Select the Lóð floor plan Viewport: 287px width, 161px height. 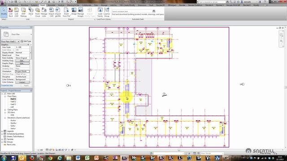click(x=12, y=107)
